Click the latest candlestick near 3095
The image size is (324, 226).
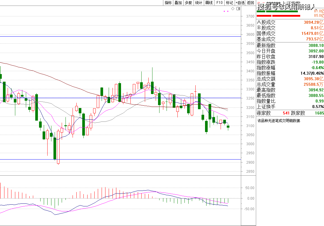click(228, 126)
